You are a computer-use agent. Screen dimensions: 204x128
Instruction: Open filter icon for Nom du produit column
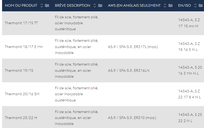pos(47,5)
